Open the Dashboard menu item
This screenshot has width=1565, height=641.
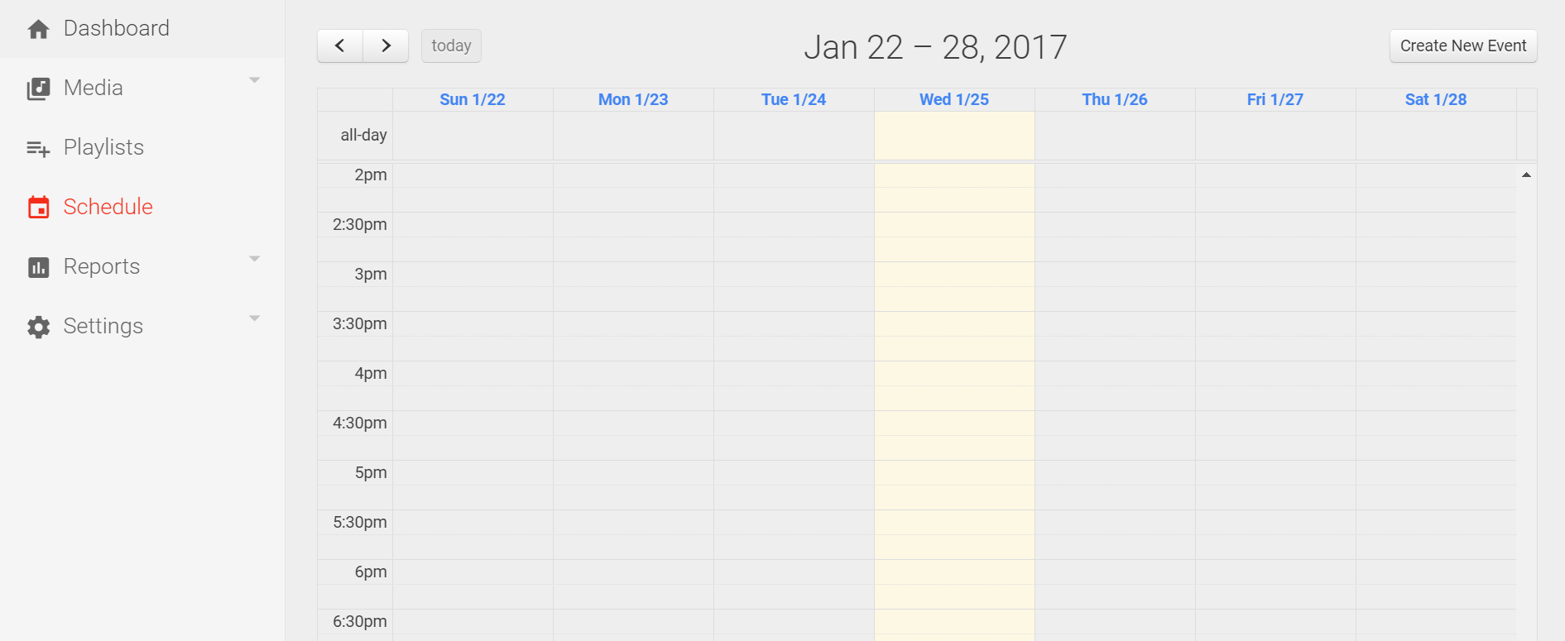tap(142, 29)
